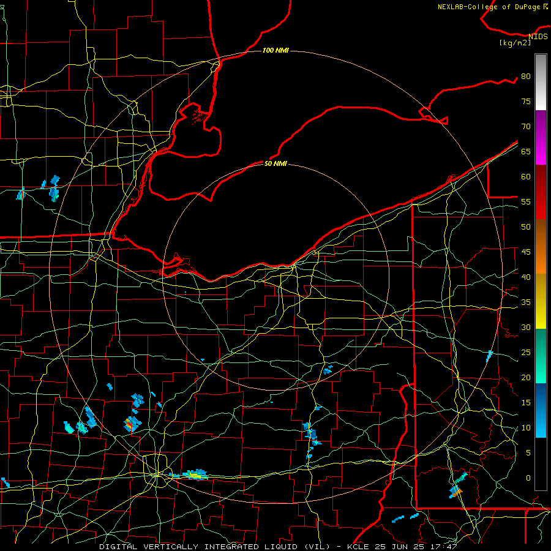Click the Digital Vertically Integrated Liquid title text
Viewport: 551px width, 551px height.
216,547
